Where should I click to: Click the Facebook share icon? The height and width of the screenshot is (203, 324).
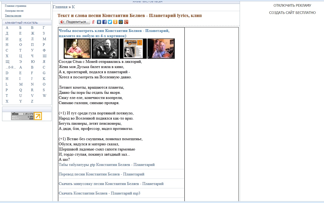[104, 22]
